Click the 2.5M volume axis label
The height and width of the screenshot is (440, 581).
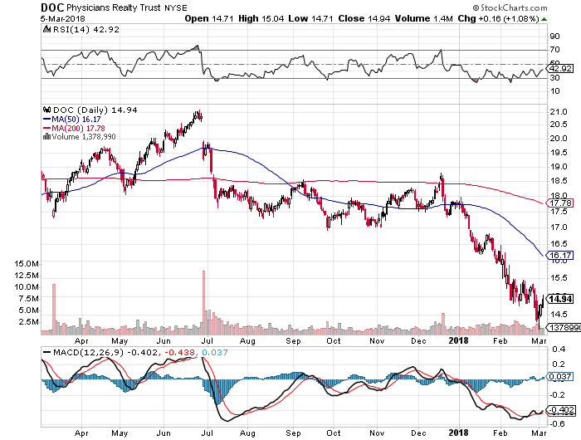coord(28,322)
